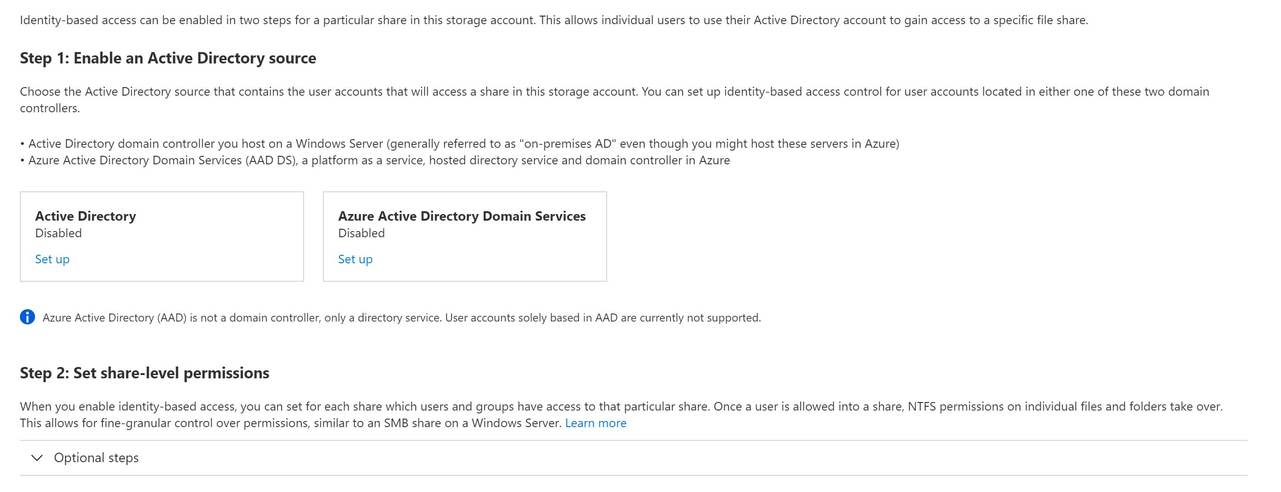Image resolution: width=1281 pixels, height=492 pixels.
Task: Click the Step 1 Enable Active Directory source heading
Action: [168, 58]
